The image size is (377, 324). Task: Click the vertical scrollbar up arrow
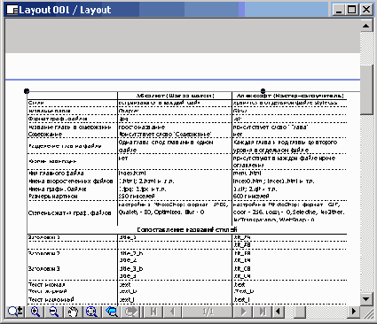pos(366,26)
